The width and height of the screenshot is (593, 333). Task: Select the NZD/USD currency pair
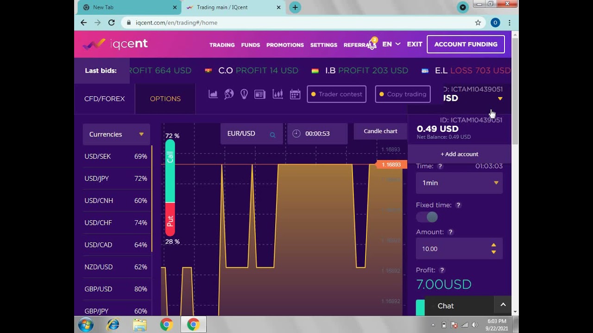(116, 267)
